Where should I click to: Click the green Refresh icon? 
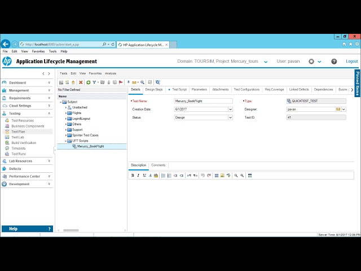(88, 82)
